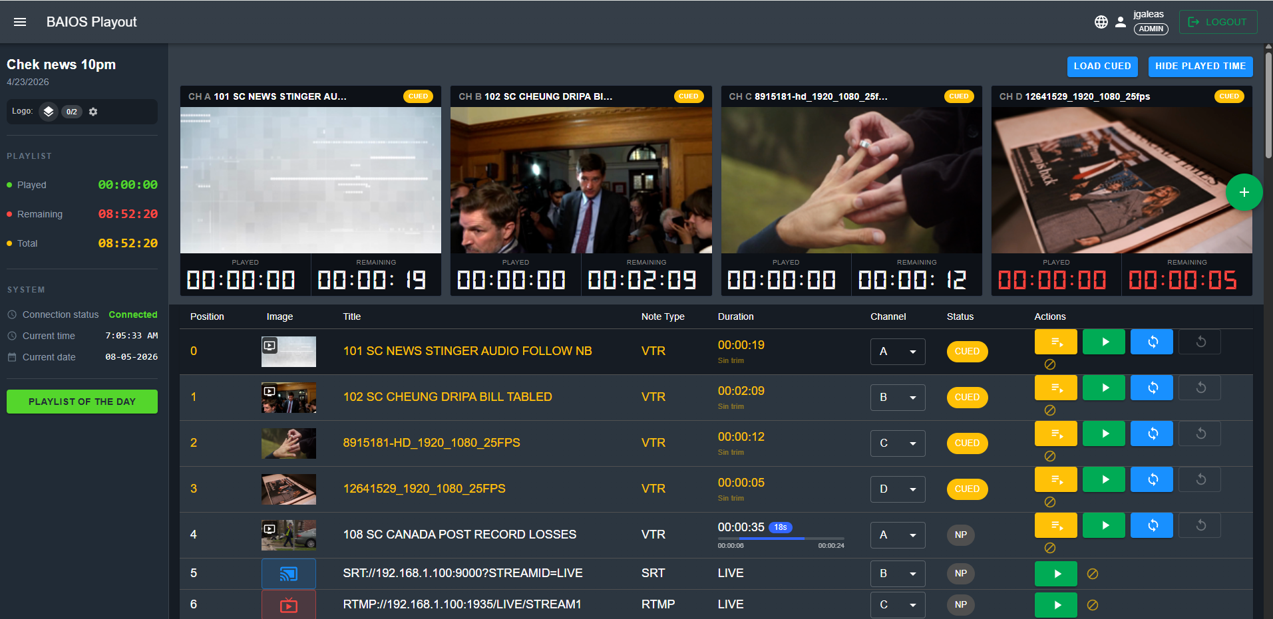The image size is (1273, 619).
Task: Click the Duration column header
Action: coord(735,316)
